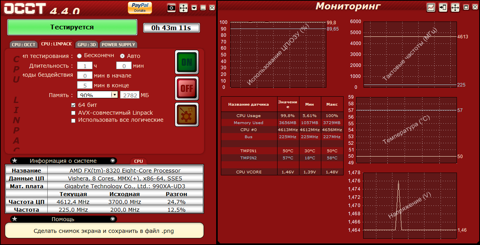Screen dimensions: 480x245
Task: Click the star next to system information header
Action: pos(14,160)
